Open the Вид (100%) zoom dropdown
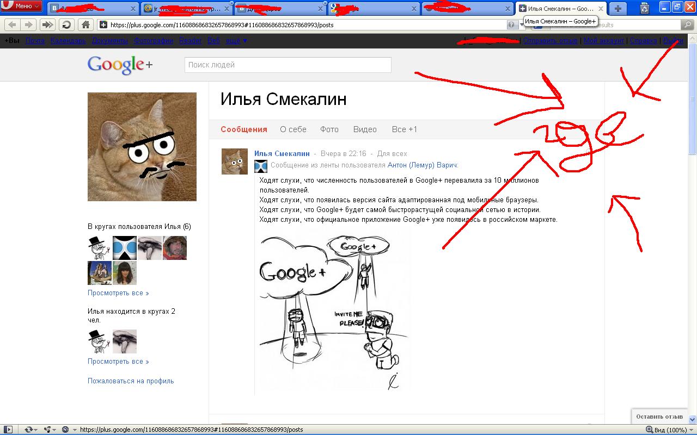Image resolution: width=697 pixels, height=435 pixels. coord(669,430)
